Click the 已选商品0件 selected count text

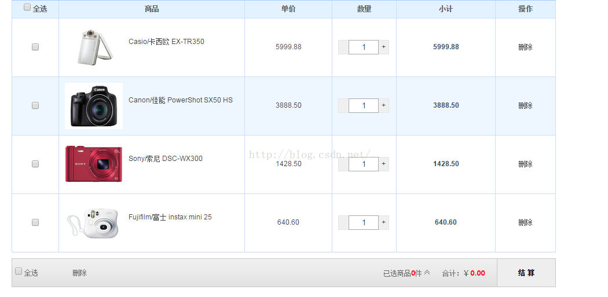pos(402,273)
